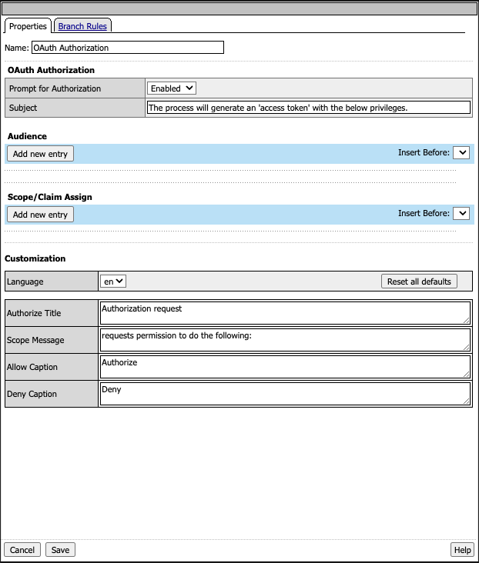Open the Prompt for Authorization dropdown
This screenshot has width=479, height=563.
pyautogui.click(x=172, y=88)
